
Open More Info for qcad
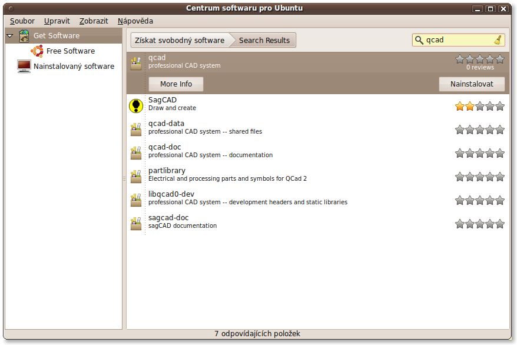(x=176, y=84)
